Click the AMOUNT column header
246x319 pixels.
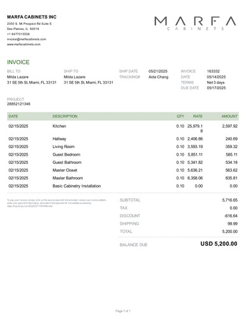tap(229, 116)
